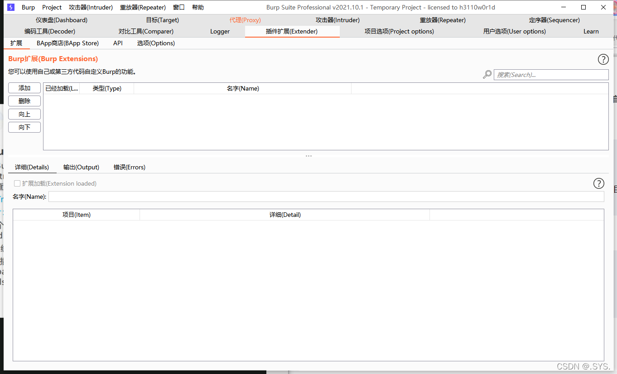The image size is (617, 374).
Task: Sort by the 名字(Name) column header
Action: pos(243,88)
